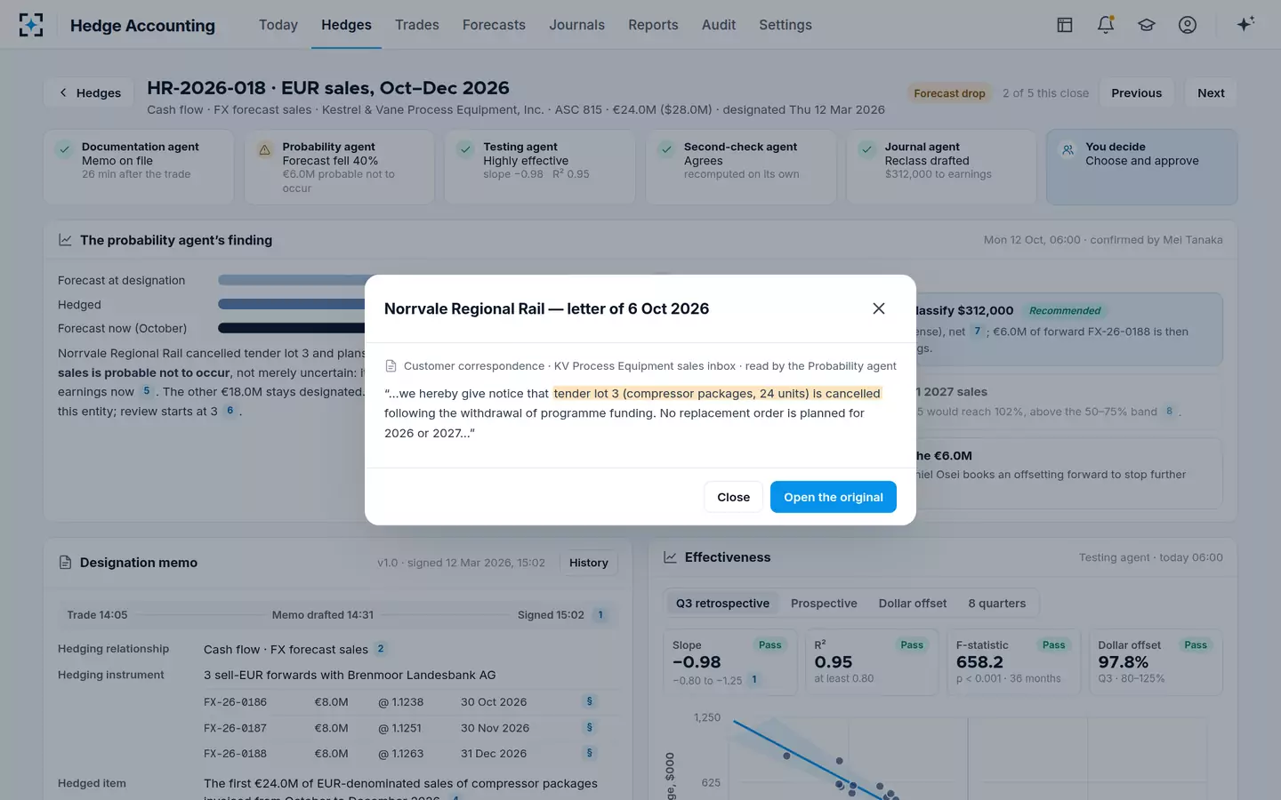Screen dimensions: 1281x800
Task: Open the designation memo History
Action: [x=589, y=563]
